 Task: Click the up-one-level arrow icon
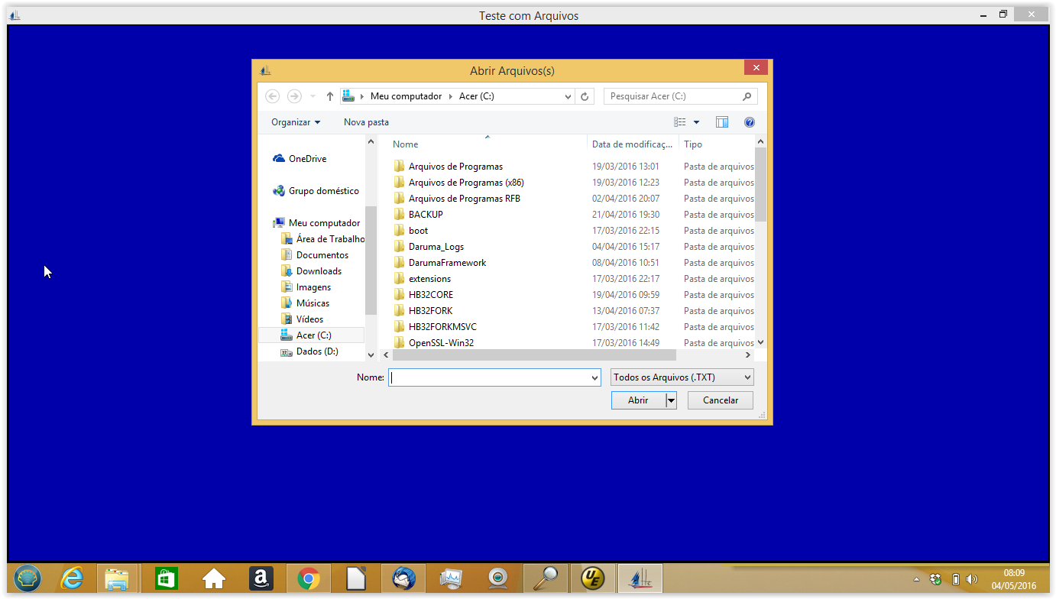click(x=330, y=96)
